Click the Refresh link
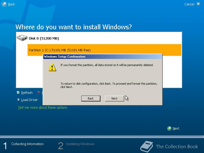204x153 pixels. point(27,93)
